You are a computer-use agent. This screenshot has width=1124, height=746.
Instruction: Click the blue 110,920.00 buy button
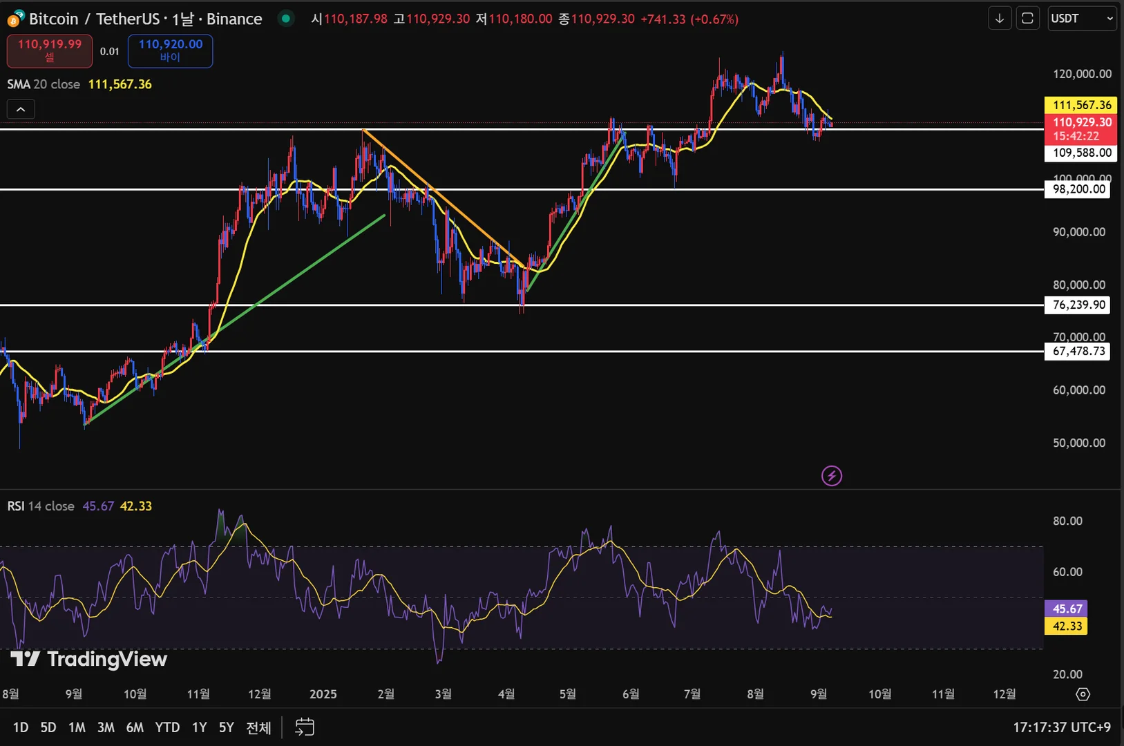171,51
